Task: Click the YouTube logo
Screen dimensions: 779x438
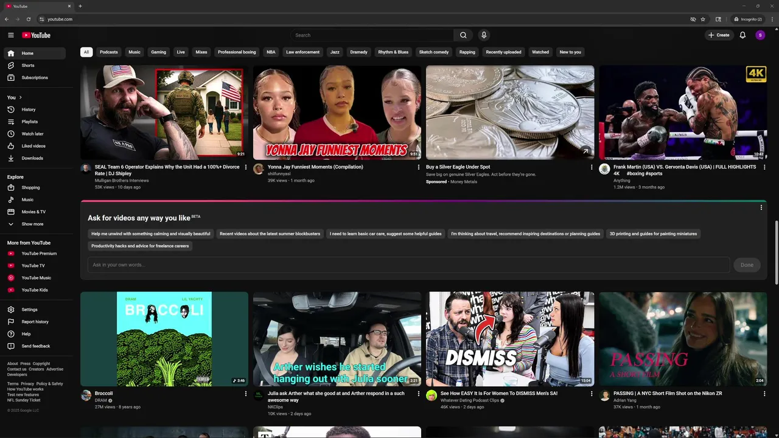Action: click(x=37, y=35)
